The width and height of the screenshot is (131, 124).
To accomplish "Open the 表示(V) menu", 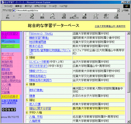I will pos(28,6).
